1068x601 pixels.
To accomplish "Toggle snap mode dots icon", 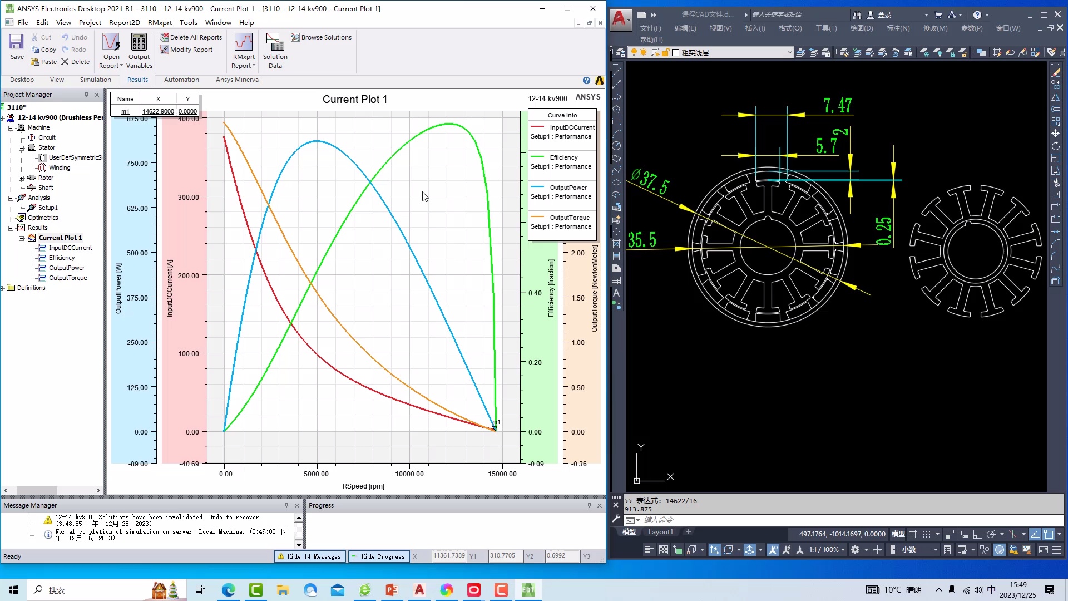I will (926, 534).
